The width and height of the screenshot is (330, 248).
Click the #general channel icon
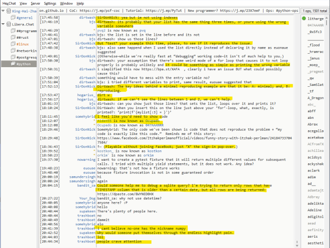(x=13, y=18)
